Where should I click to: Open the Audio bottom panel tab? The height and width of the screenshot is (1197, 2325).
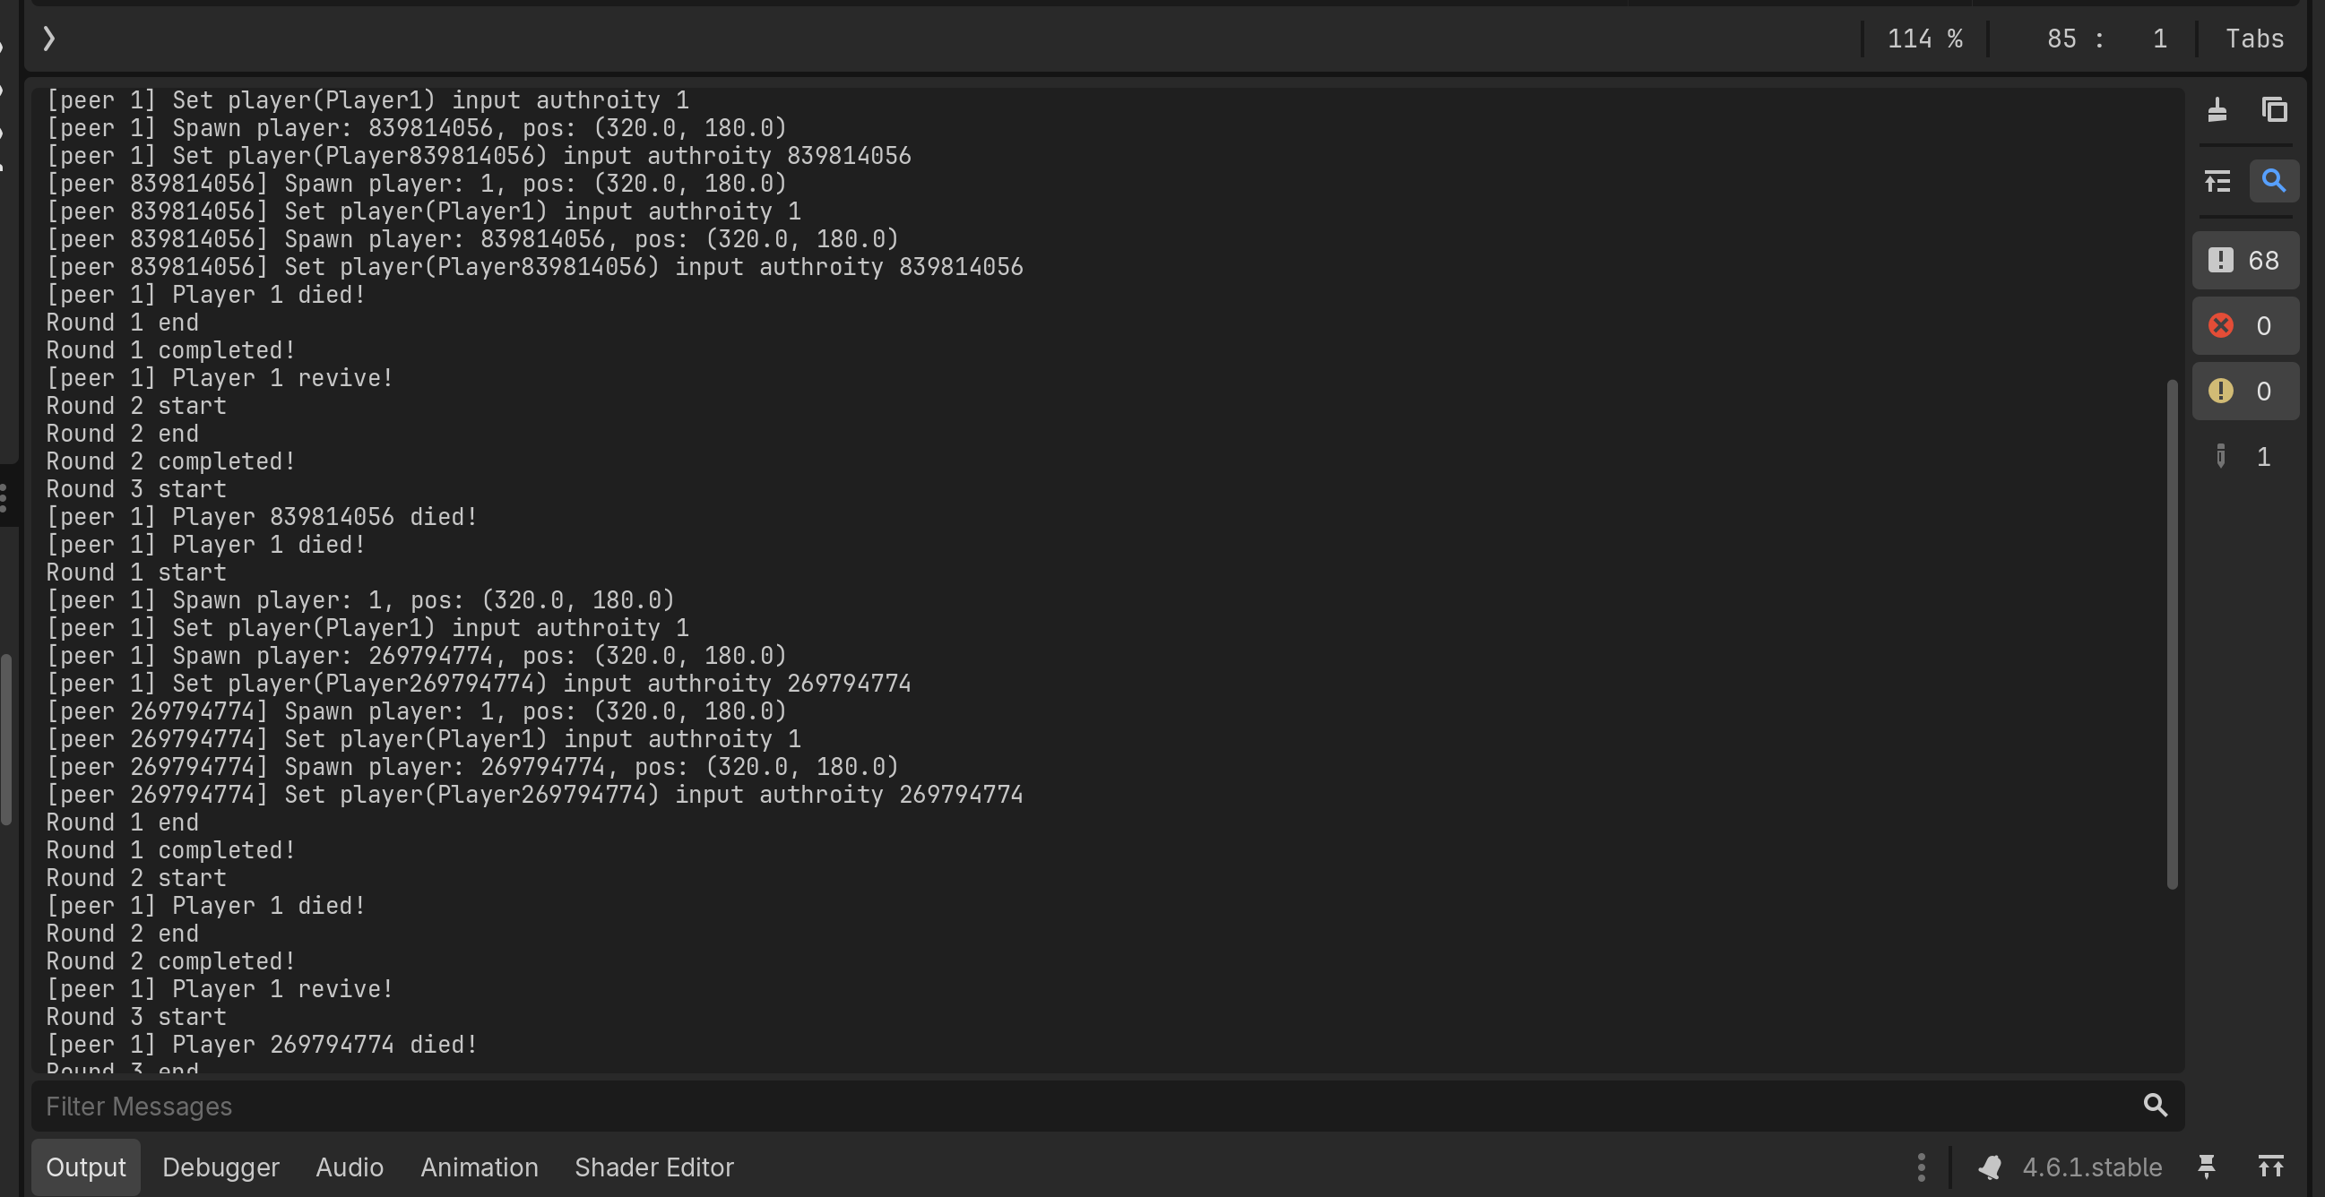click(350, 1167)
